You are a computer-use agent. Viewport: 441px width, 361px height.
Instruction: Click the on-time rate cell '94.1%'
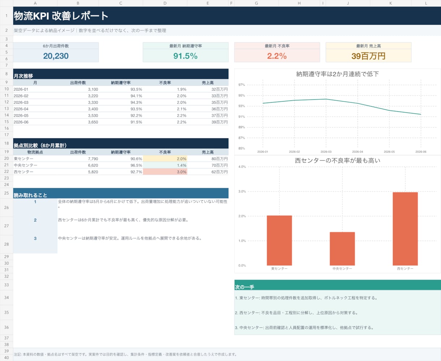(121, 96)
